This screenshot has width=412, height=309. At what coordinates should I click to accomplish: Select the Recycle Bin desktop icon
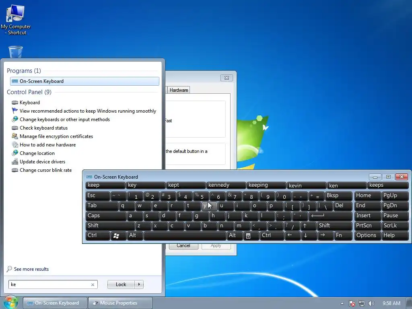pos(16,52)
